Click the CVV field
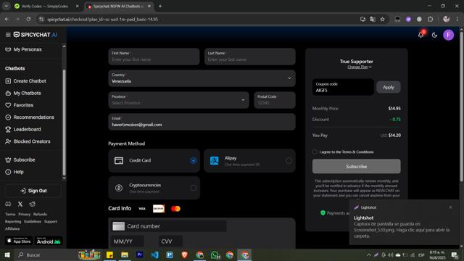The width and height of the screenshot is (464, 261). click(170, 241)
